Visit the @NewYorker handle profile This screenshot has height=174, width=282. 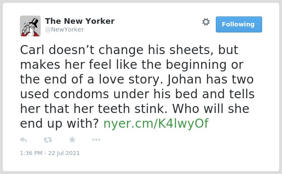click(64, 29)
